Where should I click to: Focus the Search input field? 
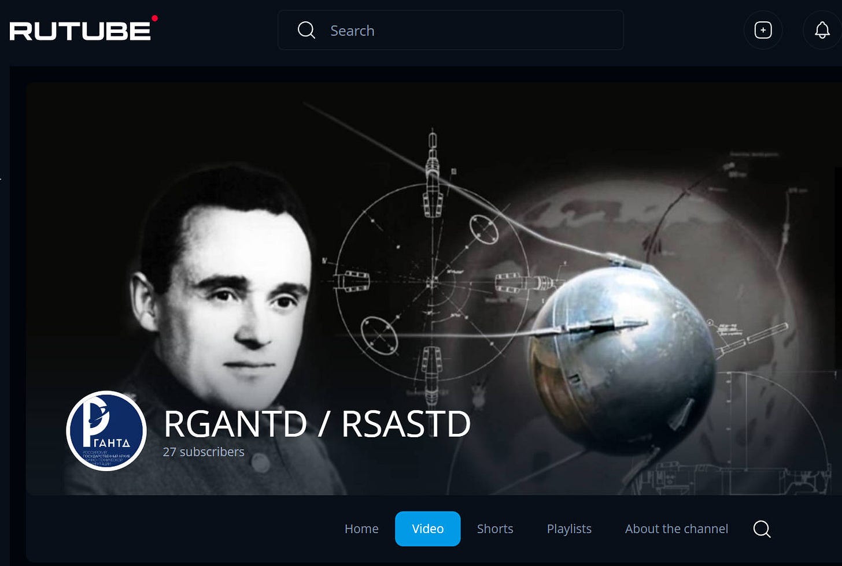450,30
